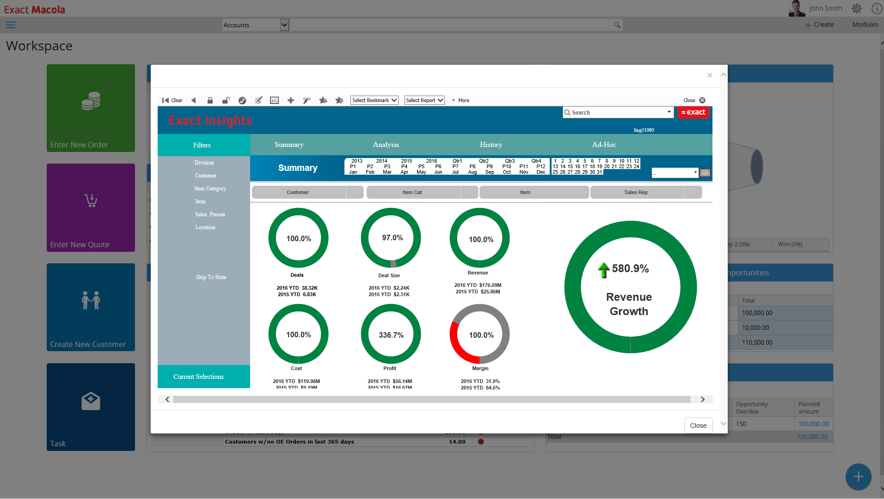The height and width of the screenshot is (499, 884).
Task: Click the 100,000.00 planned amount link
Action: click(x=814, y=424)
